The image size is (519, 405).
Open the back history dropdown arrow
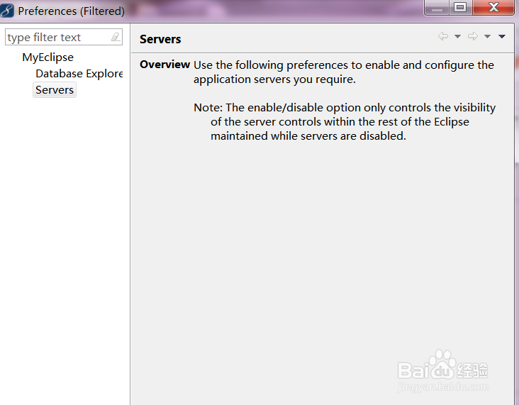click(x=457, y=36)
